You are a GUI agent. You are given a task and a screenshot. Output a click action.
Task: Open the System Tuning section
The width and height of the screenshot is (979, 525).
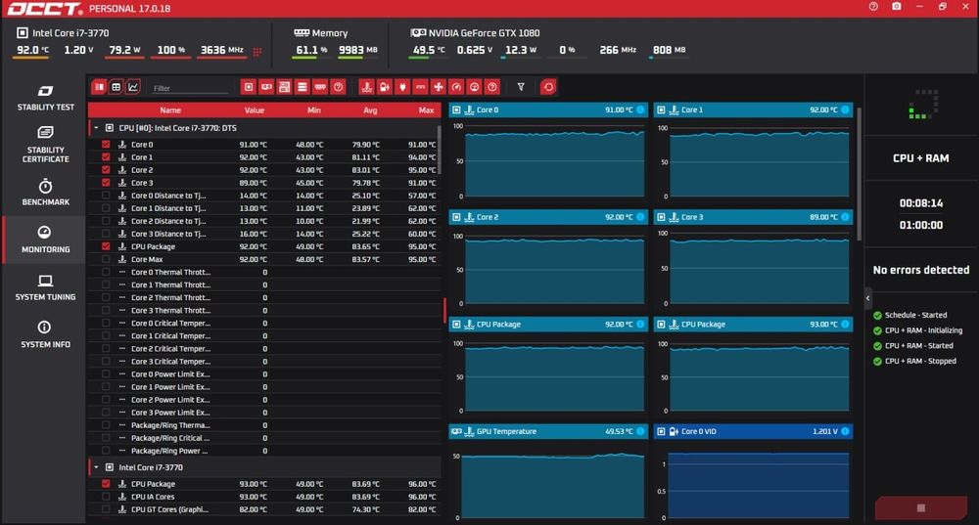pyautogui.click(x=45, y=287)
